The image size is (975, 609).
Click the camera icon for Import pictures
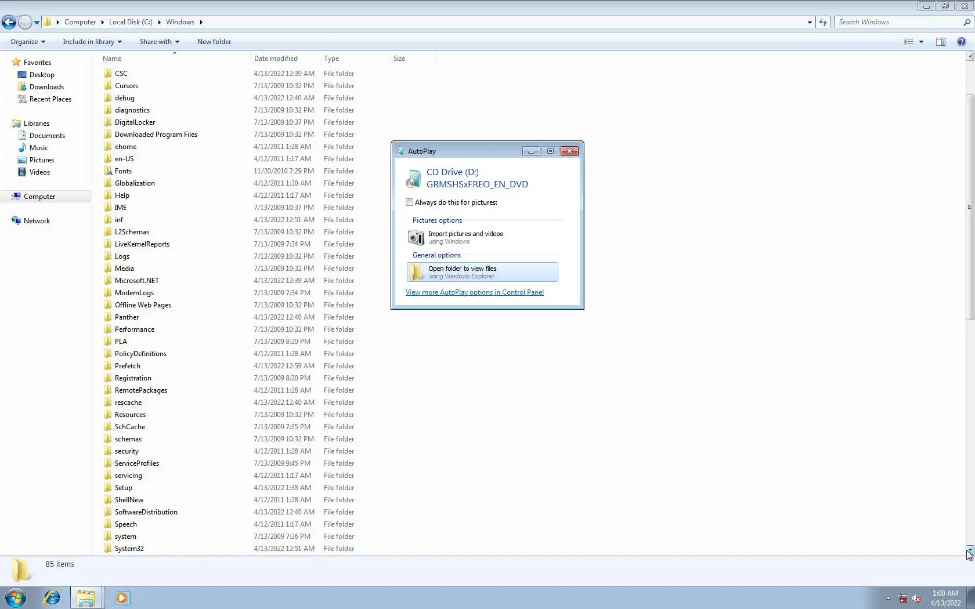416,237
